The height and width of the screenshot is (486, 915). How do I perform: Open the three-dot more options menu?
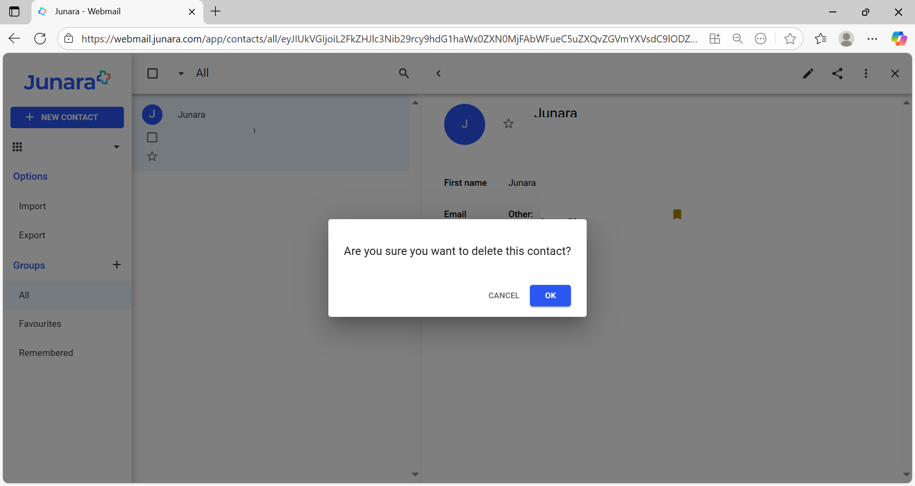(x=866, y=73)
